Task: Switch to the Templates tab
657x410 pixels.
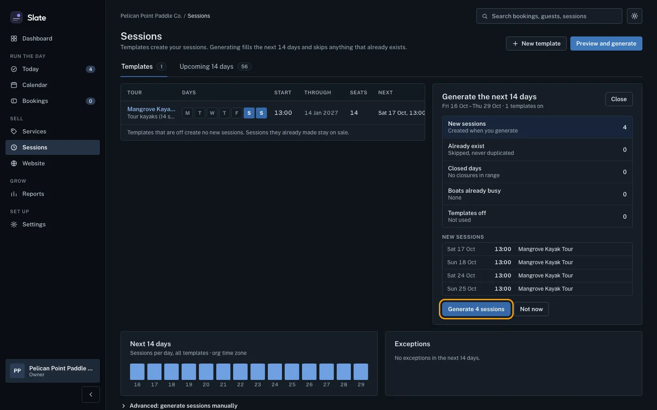Action: point(144,67)
